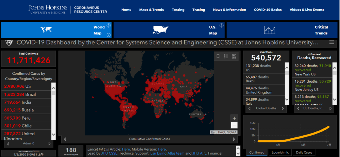Image resolution: width=340 pixels, height=157 pixels.
Task: Click the white United States map icon
Action: [x=160, y=30]
